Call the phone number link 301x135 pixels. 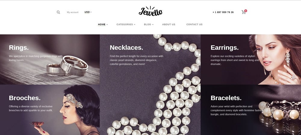(223, 12)
